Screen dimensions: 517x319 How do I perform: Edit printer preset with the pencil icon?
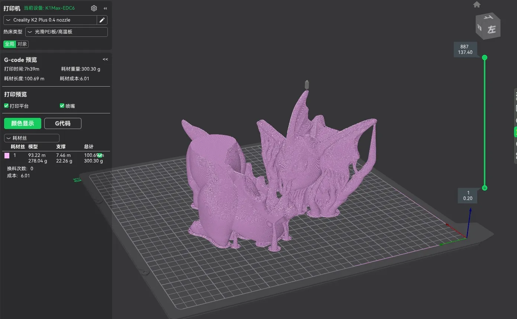click(102, 20)
